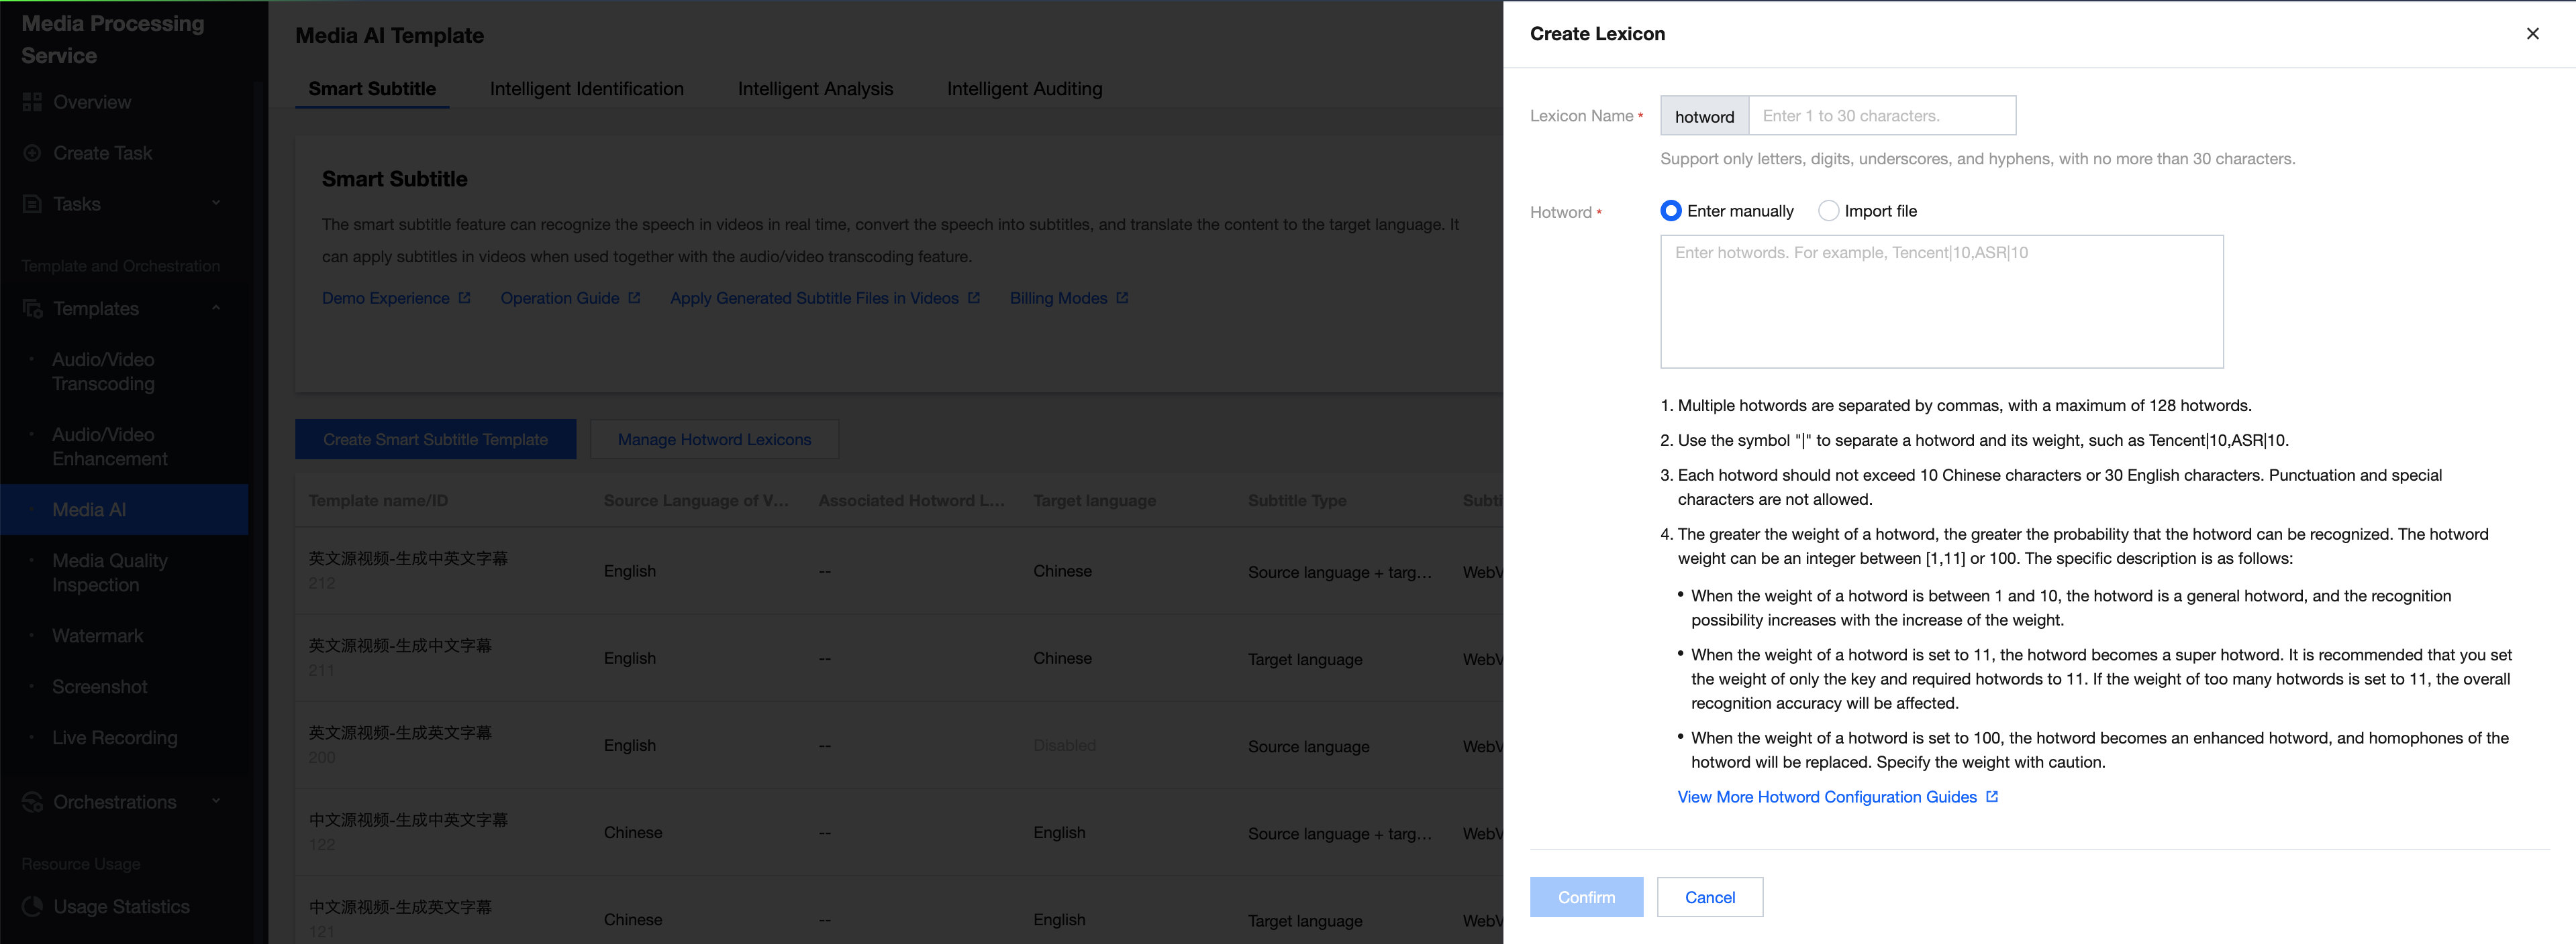
Task: Click the Templates icon in sidebar
Action: coord(32,308)
